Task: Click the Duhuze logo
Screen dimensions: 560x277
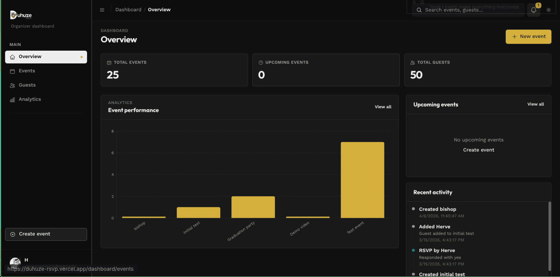Action: (21, 15)
